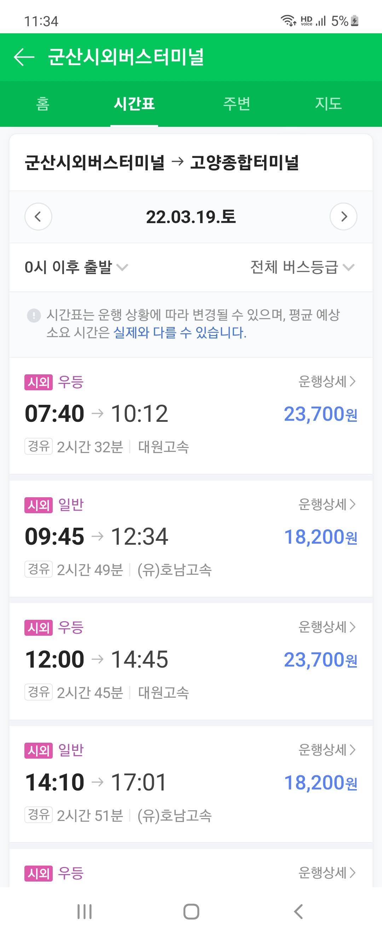Open the 전체 버스등급 bus class dropdown
The height and width of the screenshot is (935, 382).
tap(302, 267)
